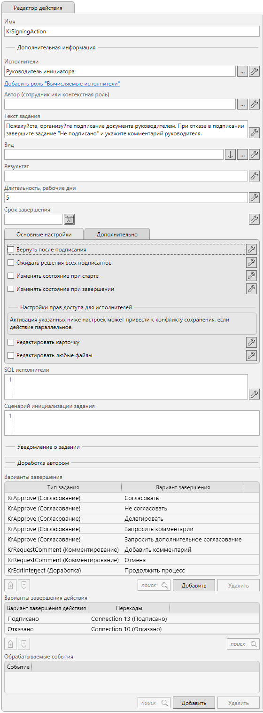This screenshot has width=263, height=713.
Task: Click wrench icon beside Результат field
Action: click(x=254, y=176)
